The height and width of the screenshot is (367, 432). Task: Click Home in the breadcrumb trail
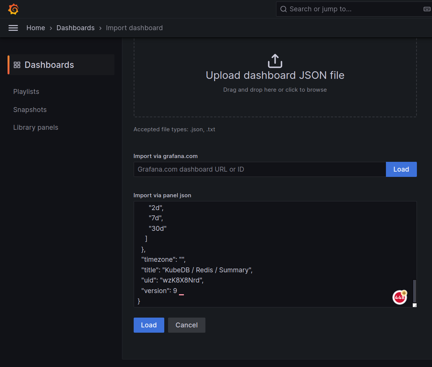[x=35, y=28]
